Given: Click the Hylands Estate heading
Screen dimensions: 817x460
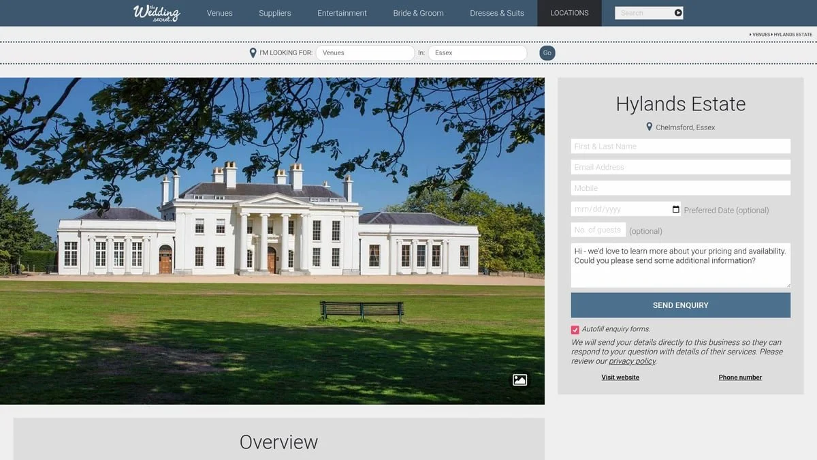Looking at the screenshot, I should pyautogui.click(x=681, y=104).
